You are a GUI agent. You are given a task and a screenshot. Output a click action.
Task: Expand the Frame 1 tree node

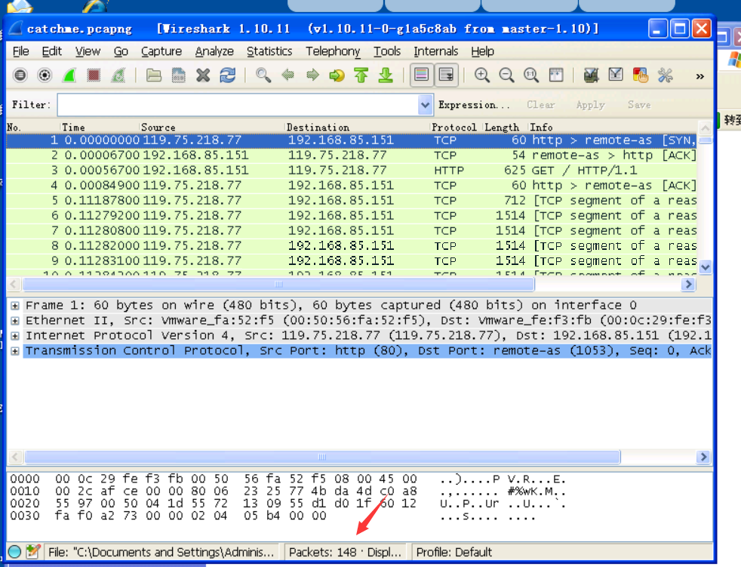[x=15, y=306]
